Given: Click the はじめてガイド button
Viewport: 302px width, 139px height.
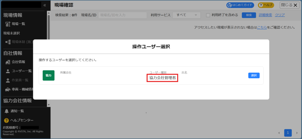Looking at the screenshot, I should coord(240,5).
